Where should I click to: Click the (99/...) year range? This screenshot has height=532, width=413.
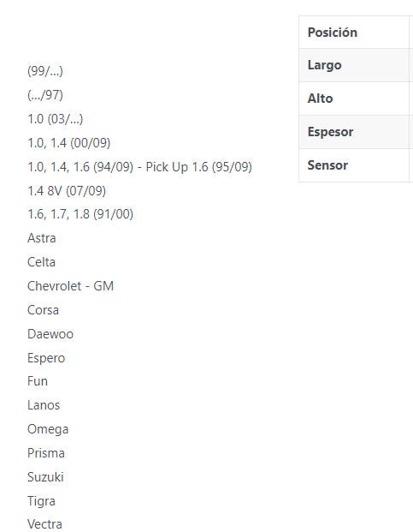tap(45, 71)
